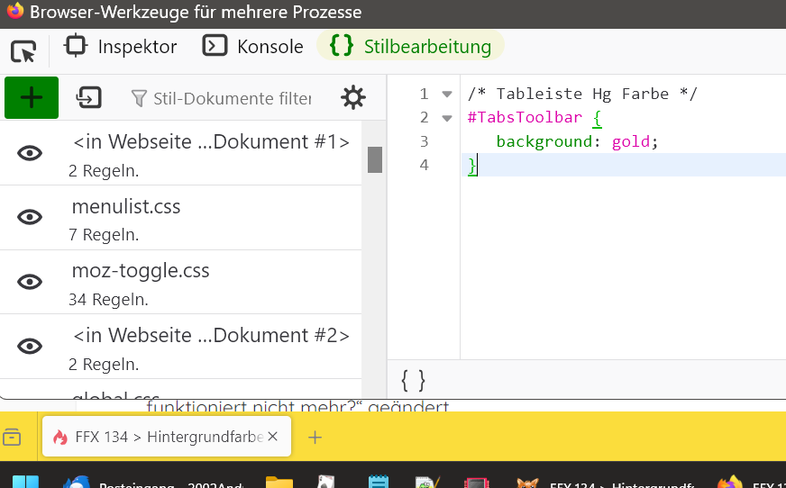Switch to the Inspektor tab
The image size is (786, 488).
[121, 47]
